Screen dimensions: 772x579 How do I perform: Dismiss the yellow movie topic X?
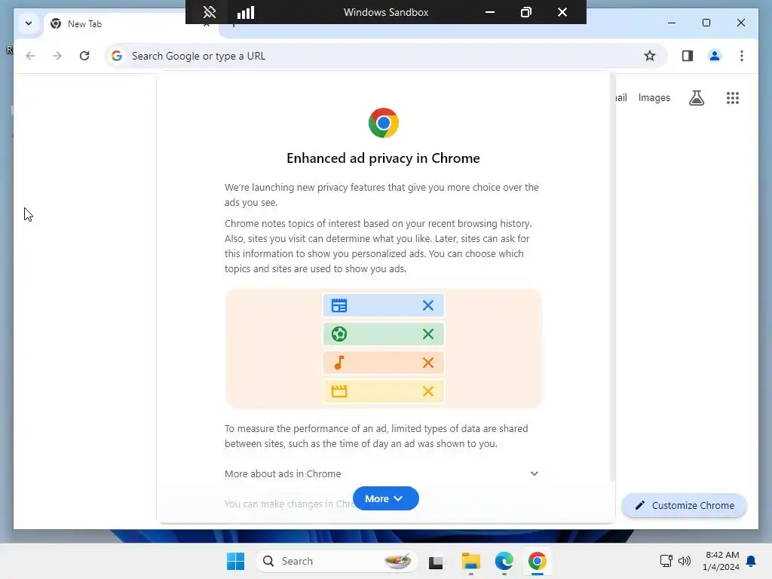(x=428, y=391)
